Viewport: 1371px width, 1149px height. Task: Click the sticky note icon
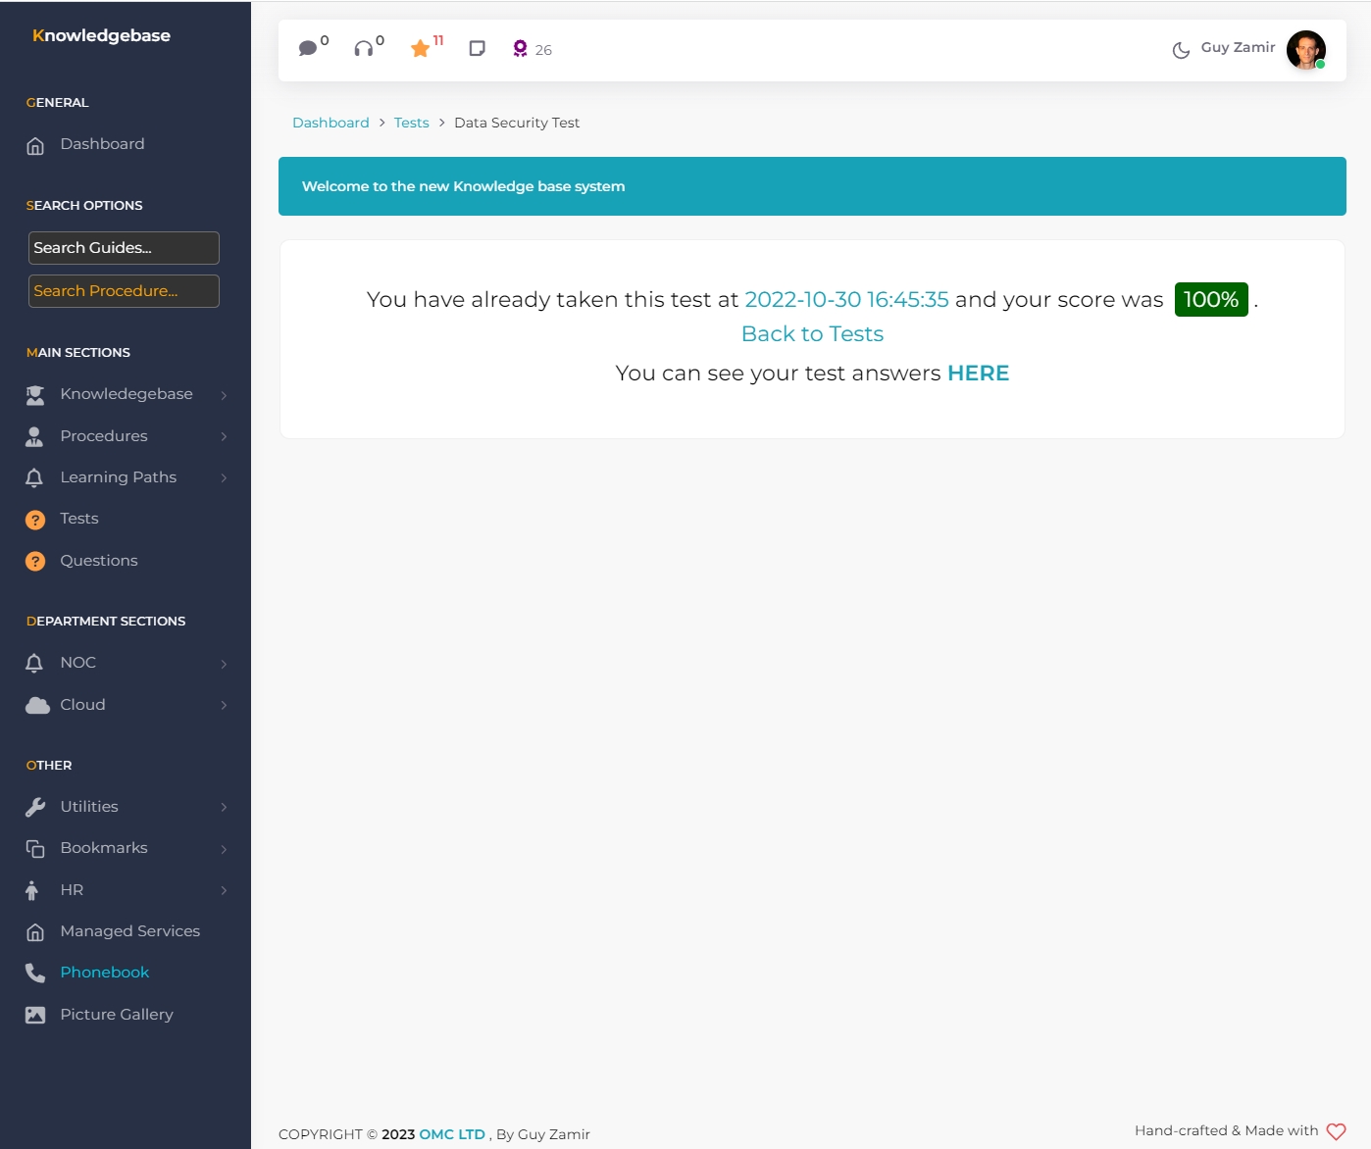click(478, 48)
